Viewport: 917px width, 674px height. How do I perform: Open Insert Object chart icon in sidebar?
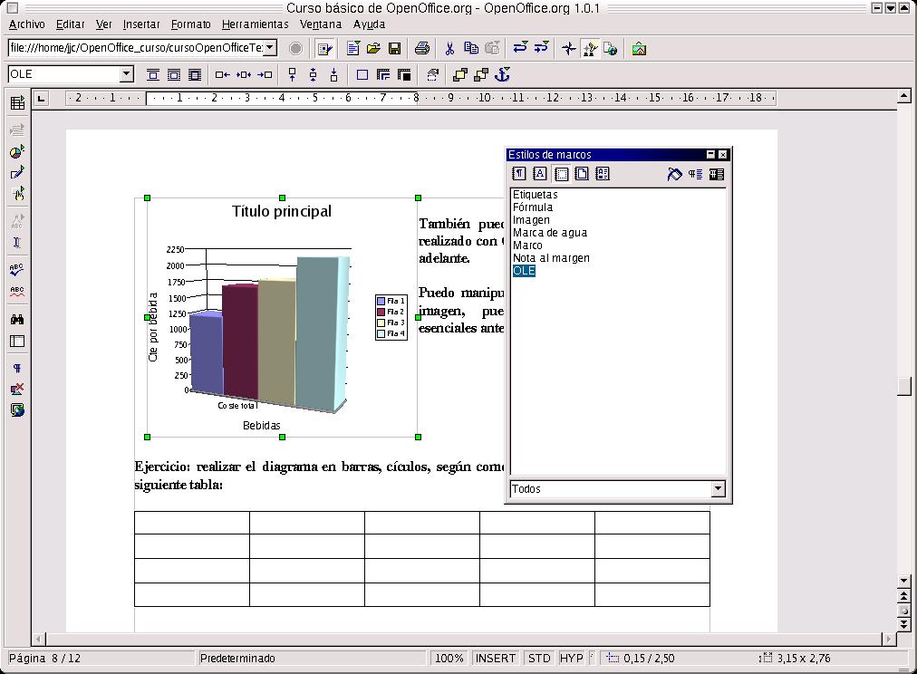[17, 152]
